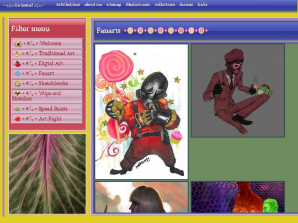Click the Sketchbooks button's blonde face icon
The width and height of the screenshot is (298, 223).
tap(18, 84)
